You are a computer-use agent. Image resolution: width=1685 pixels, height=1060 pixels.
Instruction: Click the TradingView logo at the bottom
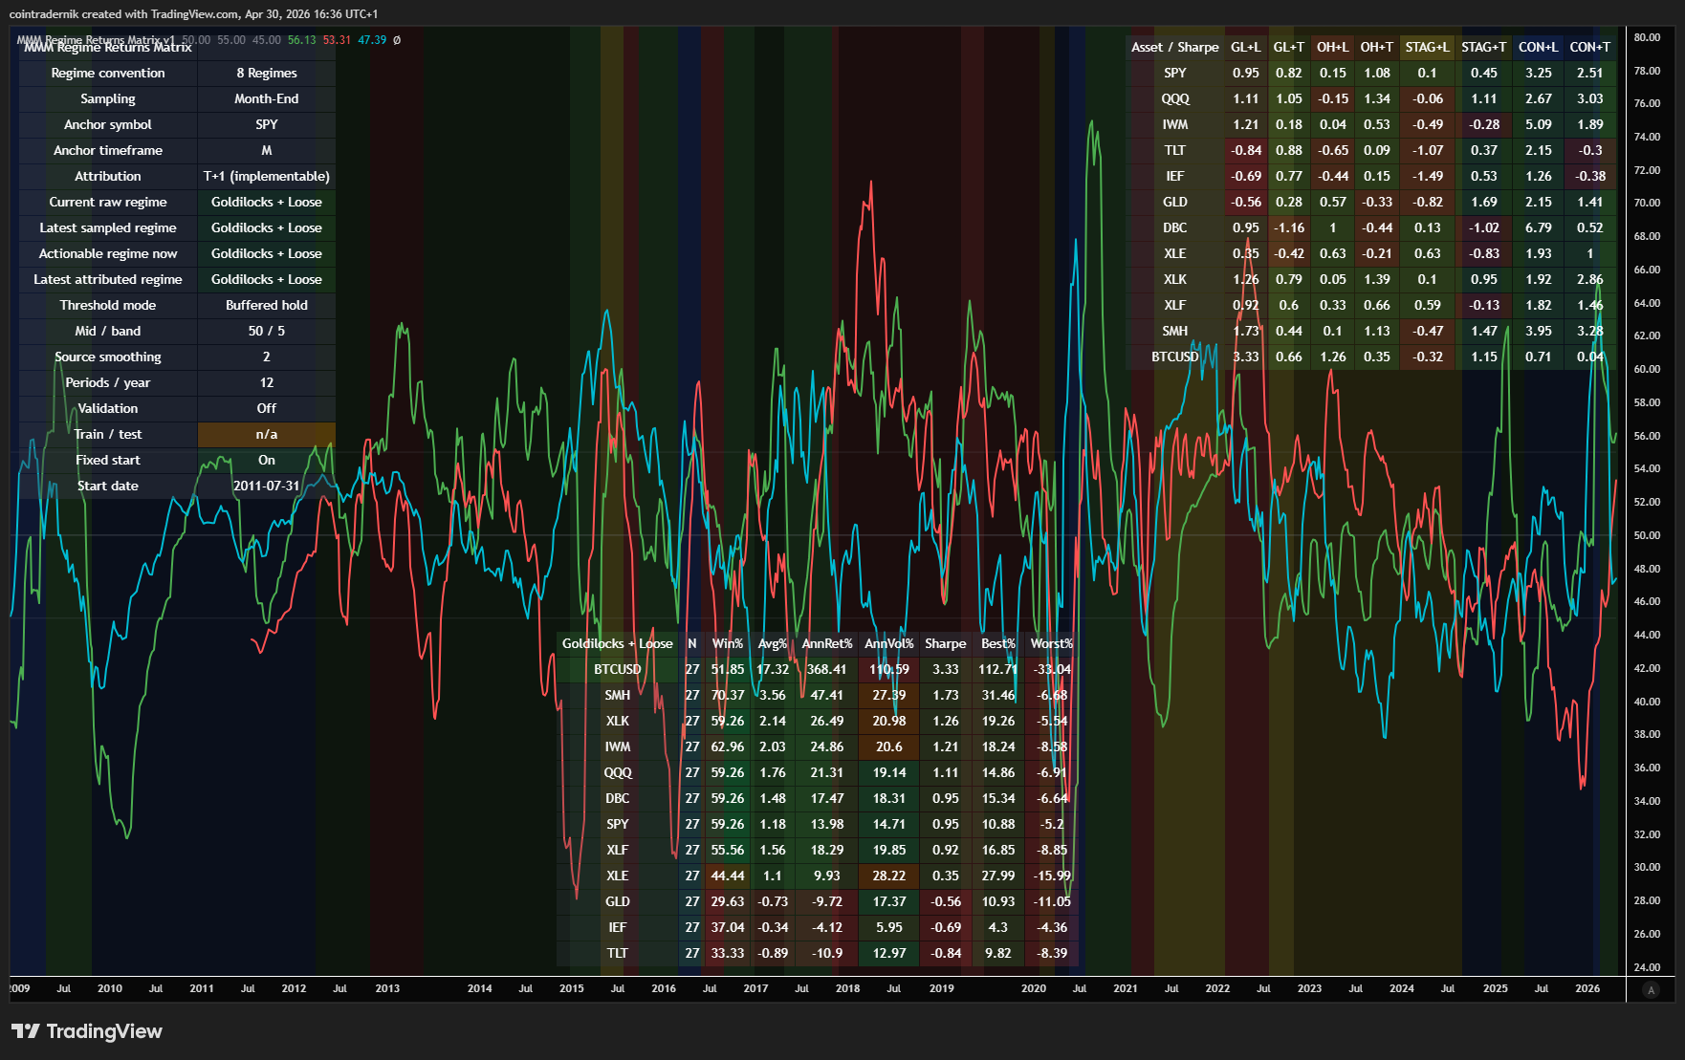coord(87,1031)
